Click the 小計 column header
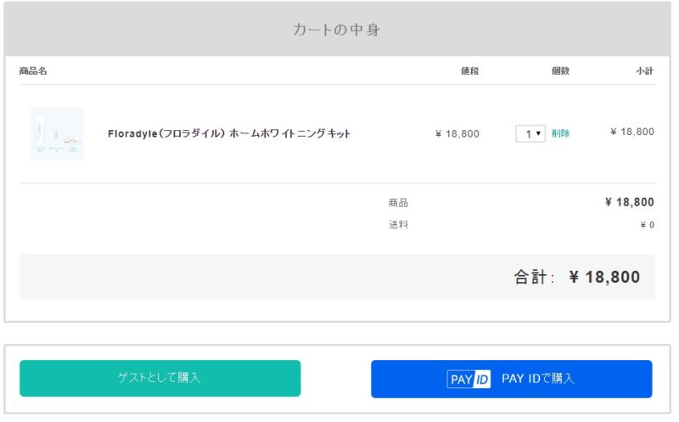The image size is (679, 422). point(644,70)
